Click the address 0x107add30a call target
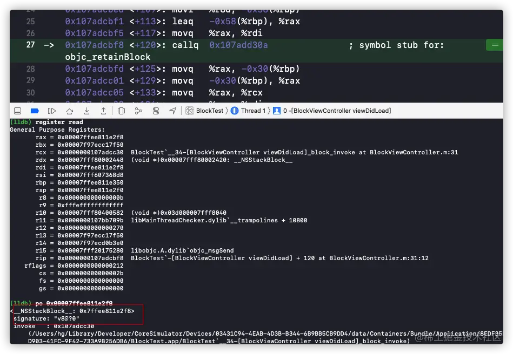The height and width of the screenshot is (354, 513). pyautogui.click(x=238, y=45)
